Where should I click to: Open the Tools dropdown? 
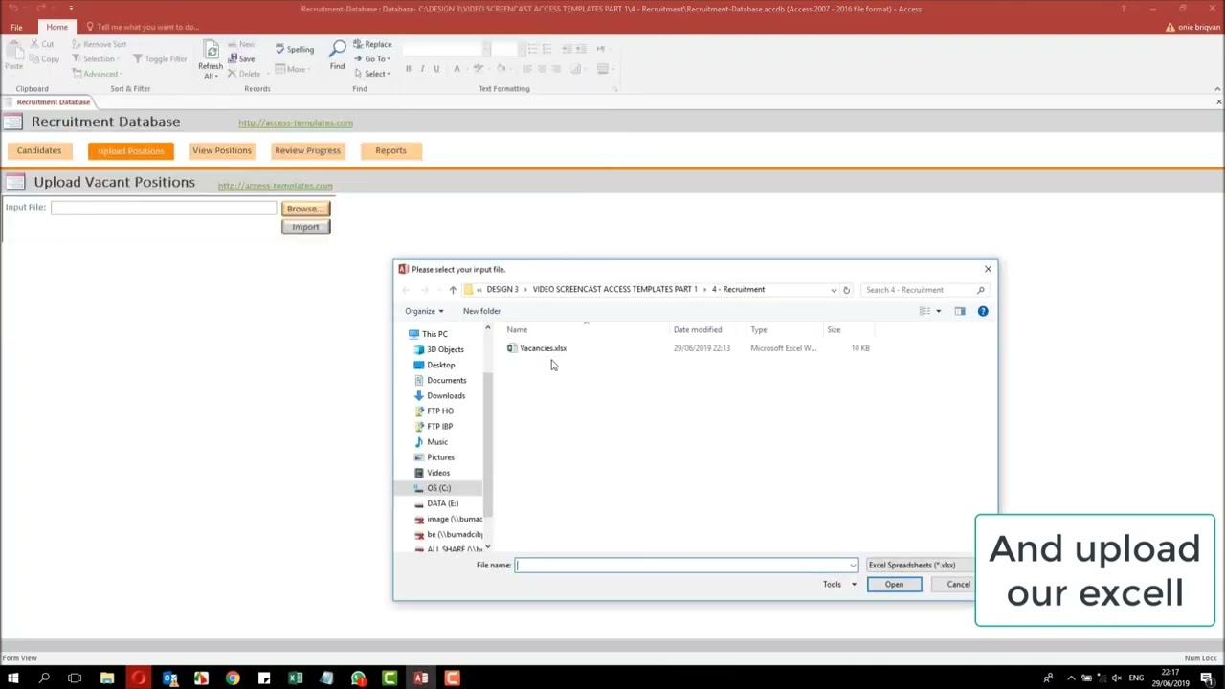click(838, 585)
